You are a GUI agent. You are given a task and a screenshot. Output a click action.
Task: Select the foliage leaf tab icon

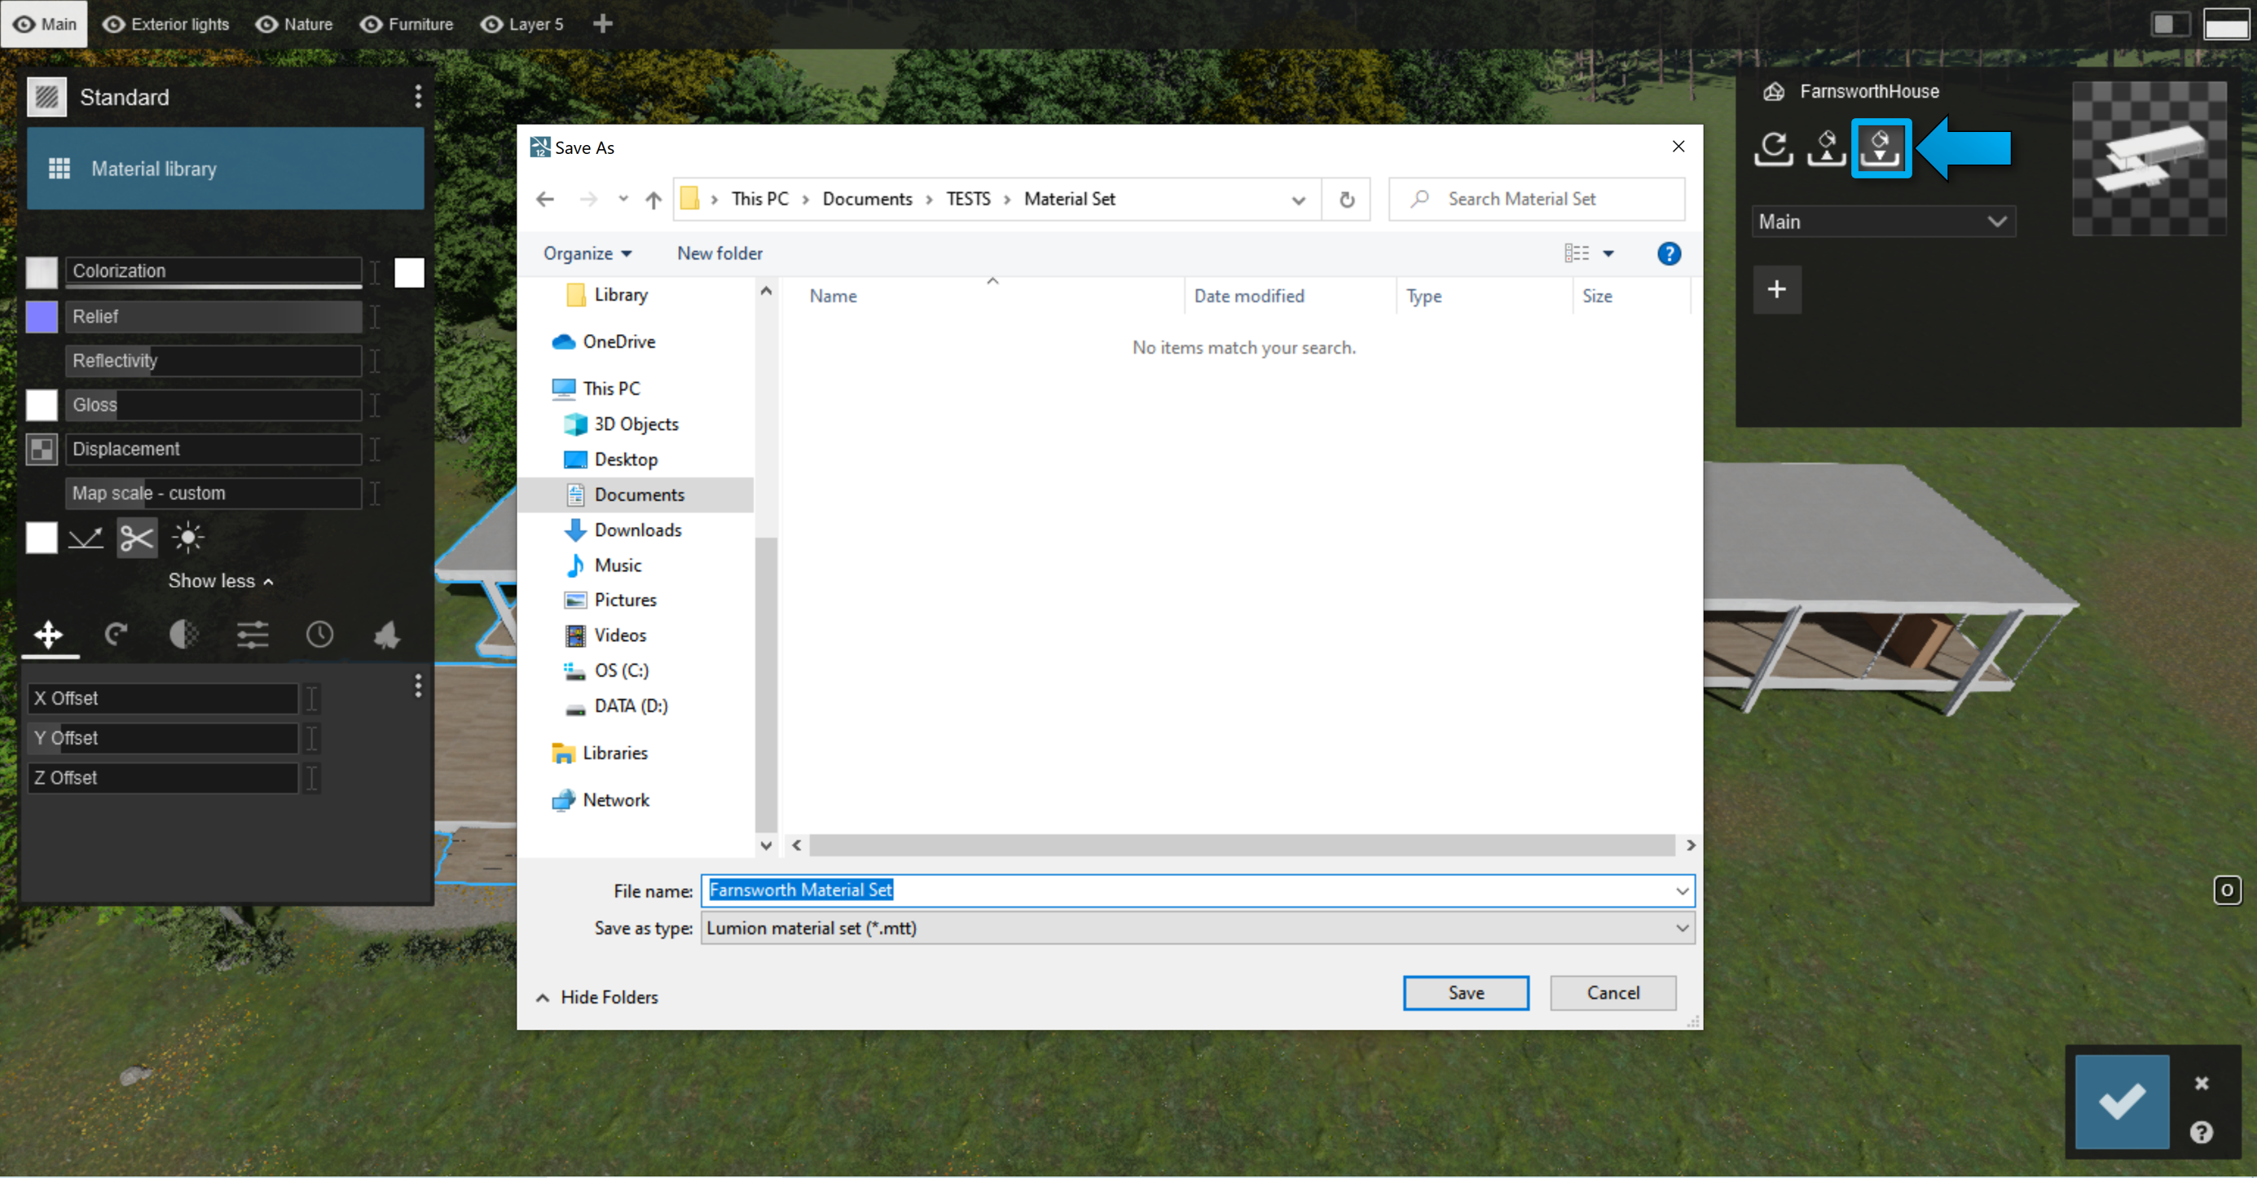(386, 634)
